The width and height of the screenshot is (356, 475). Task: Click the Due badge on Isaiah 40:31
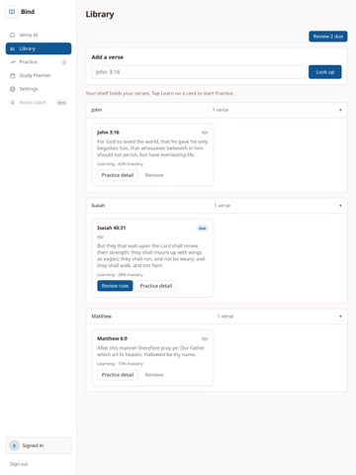point(202,229)
